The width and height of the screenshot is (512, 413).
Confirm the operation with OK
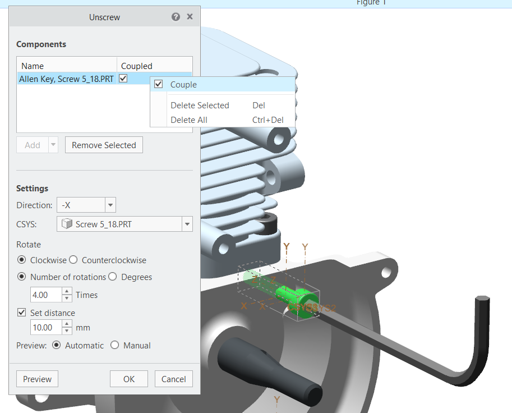pyautogui.click(x=128, y=379)
